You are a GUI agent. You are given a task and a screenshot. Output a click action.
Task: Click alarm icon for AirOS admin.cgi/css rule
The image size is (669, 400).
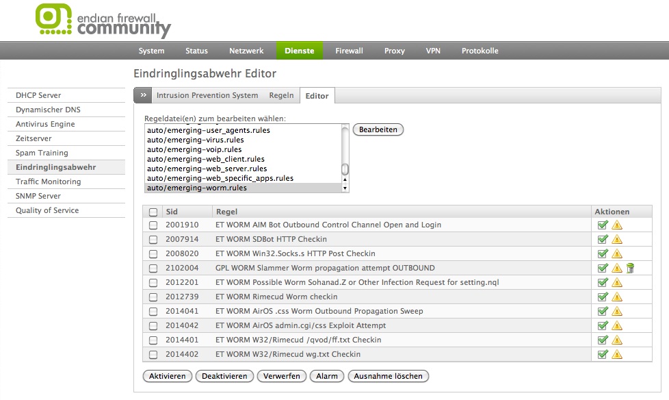(616, 325)
